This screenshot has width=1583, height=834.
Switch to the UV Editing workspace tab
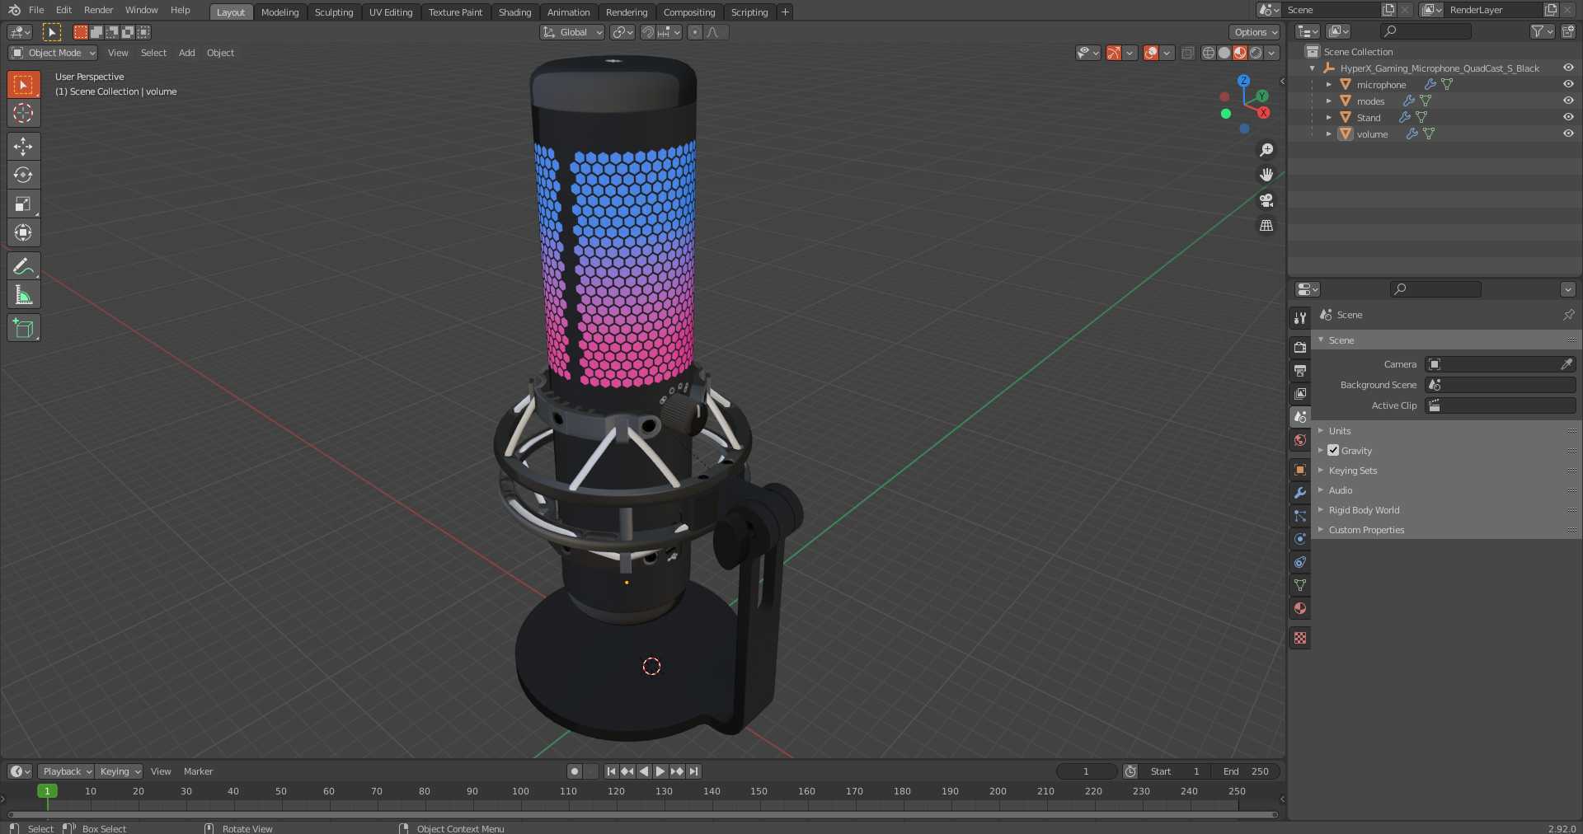pos(390,12)
